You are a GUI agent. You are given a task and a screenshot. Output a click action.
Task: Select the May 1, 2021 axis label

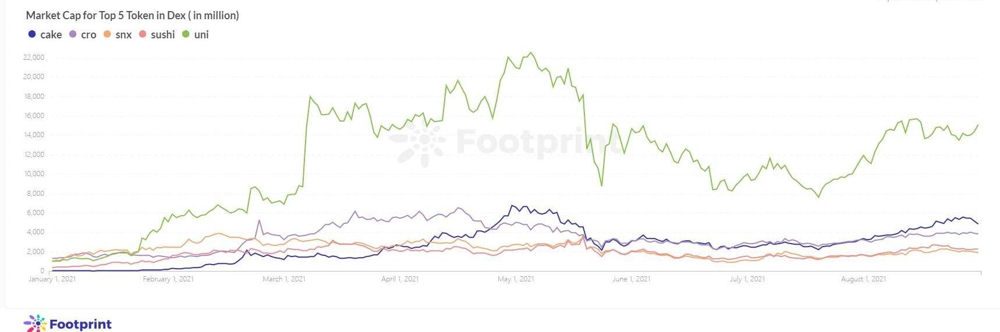tap(516, 279)
